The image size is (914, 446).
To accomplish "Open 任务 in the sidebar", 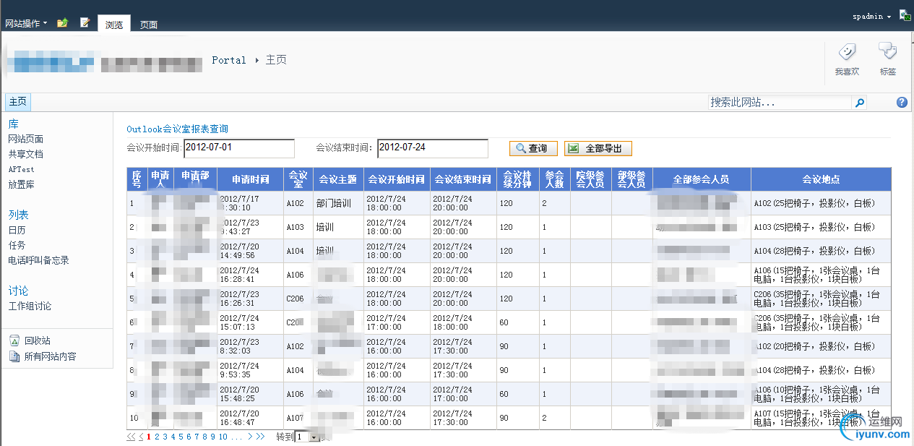I will click(x=17, y=245).
